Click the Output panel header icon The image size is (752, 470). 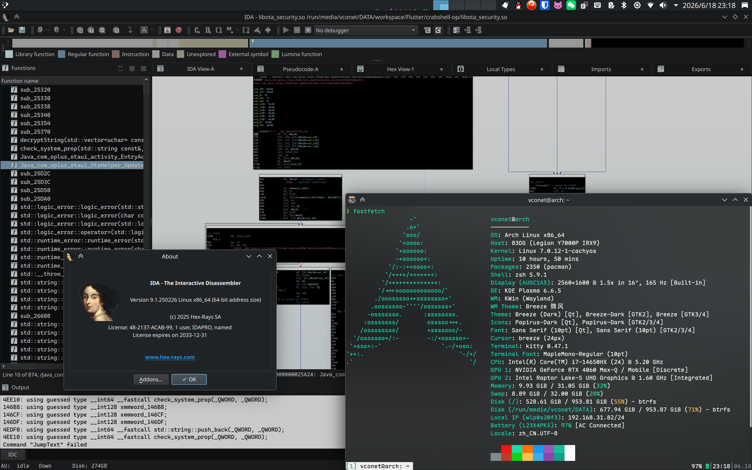[x=5, y=387]
